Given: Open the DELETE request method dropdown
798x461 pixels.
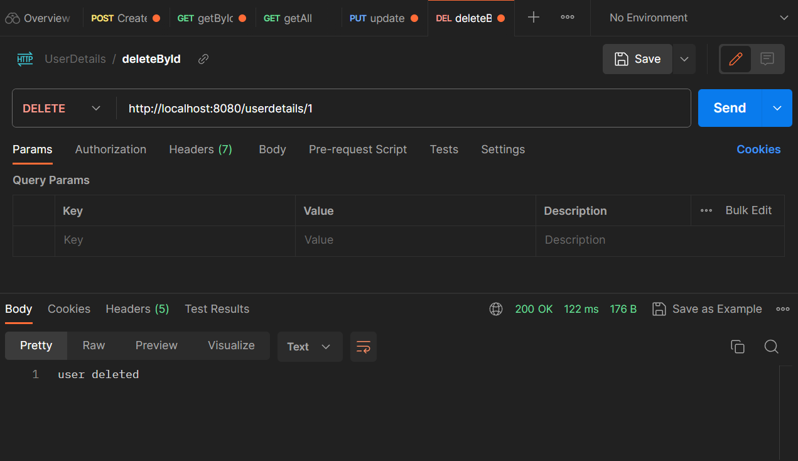Looking at the screenshot, I should coord(63,108).
